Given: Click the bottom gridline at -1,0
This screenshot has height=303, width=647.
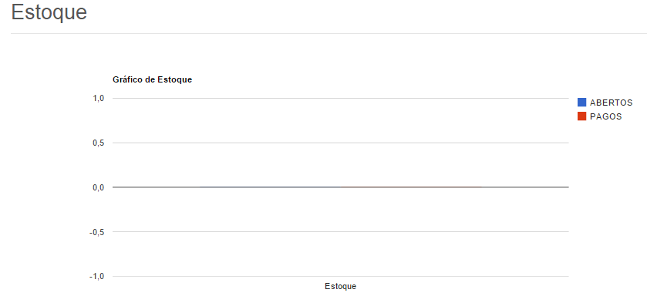Looking at the screenshot, I should tap(340, 276).
